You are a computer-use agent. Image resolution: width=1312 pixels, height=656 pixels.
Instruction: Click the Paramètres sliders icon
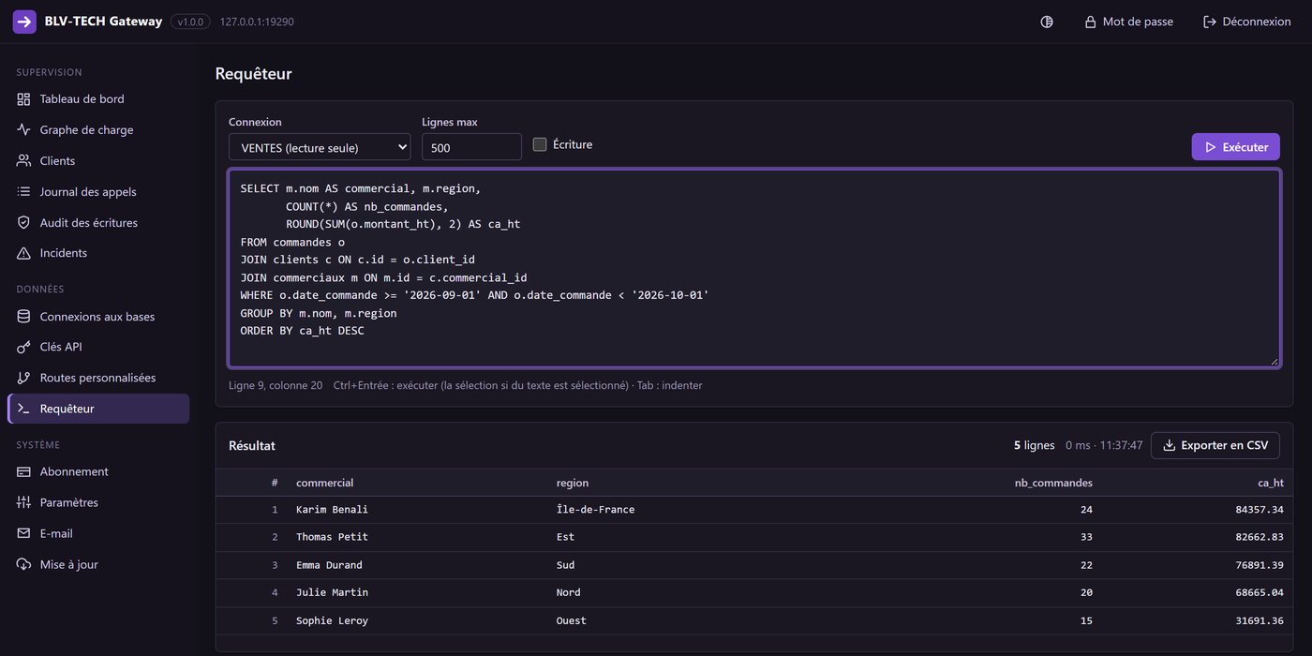(23, 502)
